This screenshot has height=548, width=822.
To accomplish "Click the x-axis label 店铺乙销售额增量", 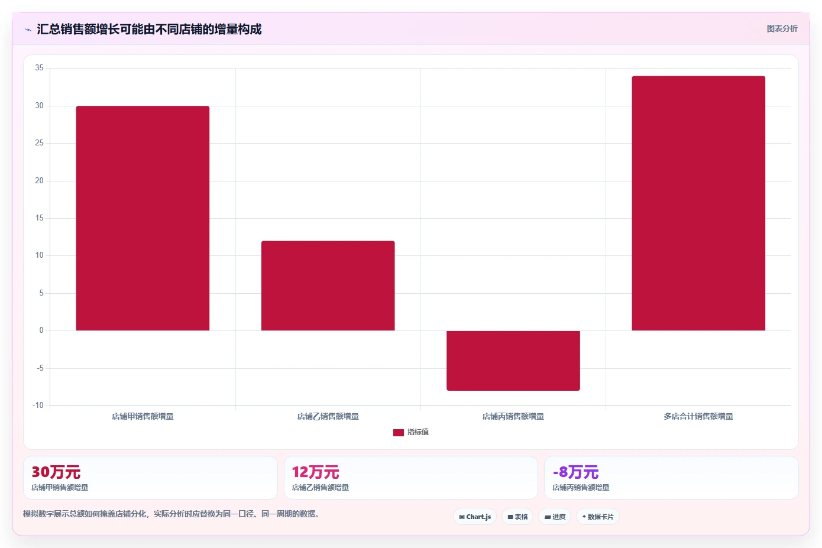I will point(328,416).
